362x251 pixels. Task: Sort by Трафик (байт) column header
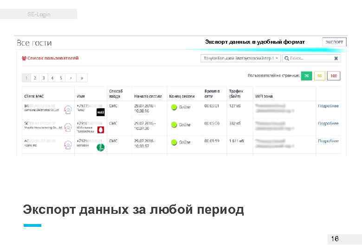pos(236,93)
